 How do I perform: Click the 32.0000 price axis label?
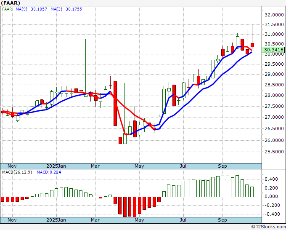pos(274,15)
